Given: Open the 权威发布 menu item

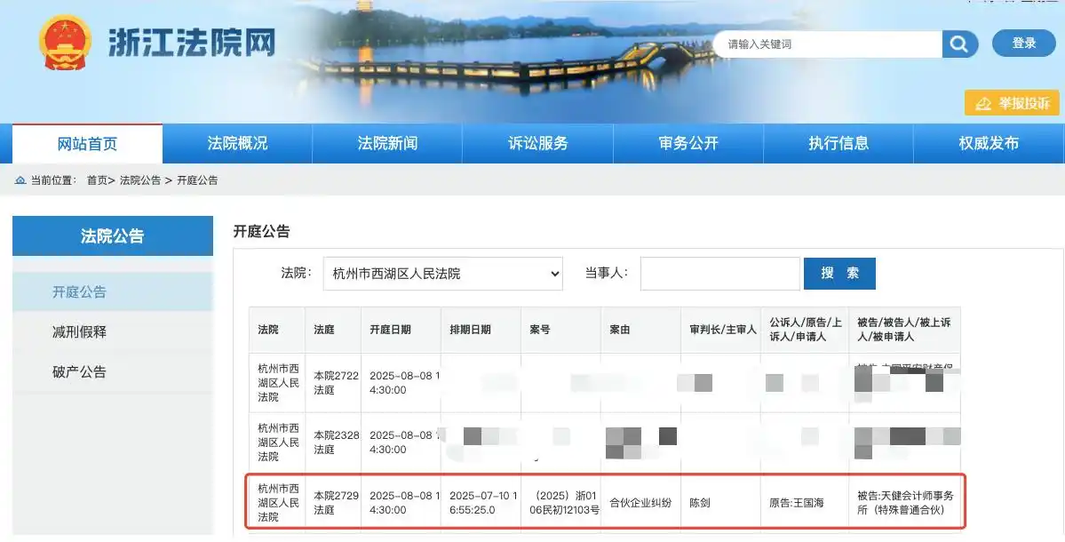Looking at the screenshot, I should click(x=989, y=144).
